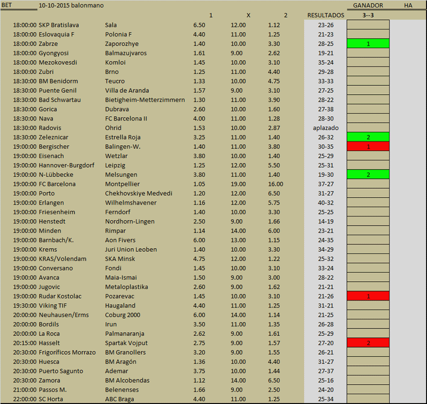The height and width of the screenshot is (404, 427).
Task: Click the 40-32 result cell
Action: coord(326,203)
